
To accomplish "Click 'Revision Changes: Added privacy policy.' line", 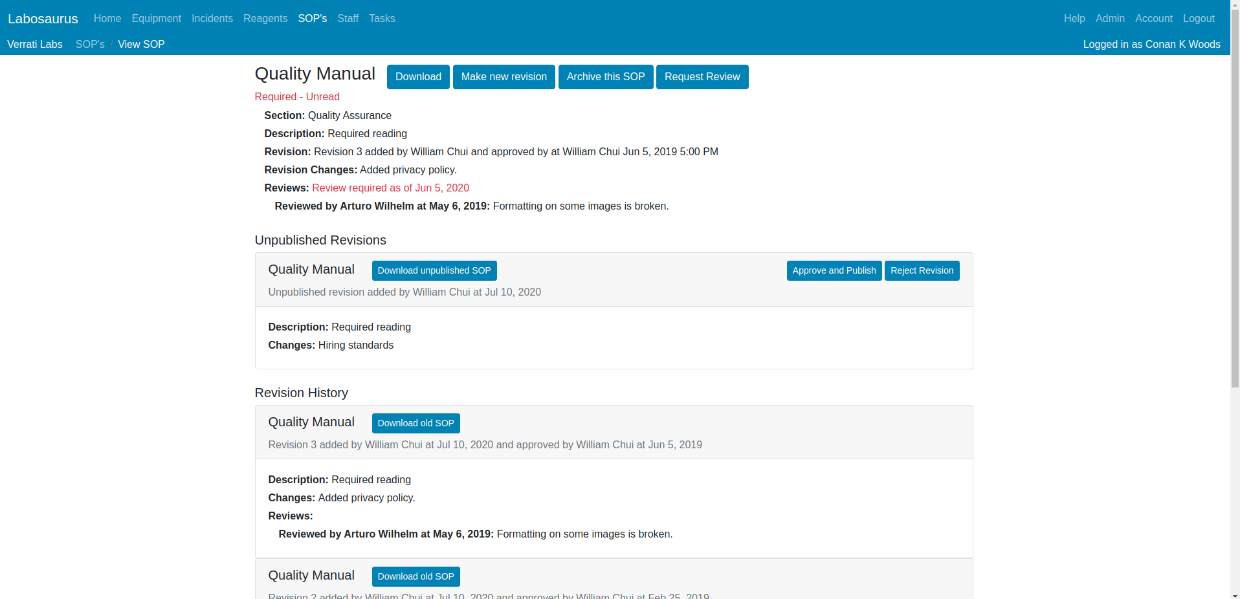I will coord(360,170).
